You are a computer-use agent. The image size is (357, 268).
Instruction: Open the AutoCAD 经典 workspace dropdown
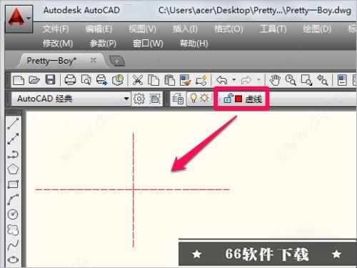pyautogui.click(x=71, y=99)
